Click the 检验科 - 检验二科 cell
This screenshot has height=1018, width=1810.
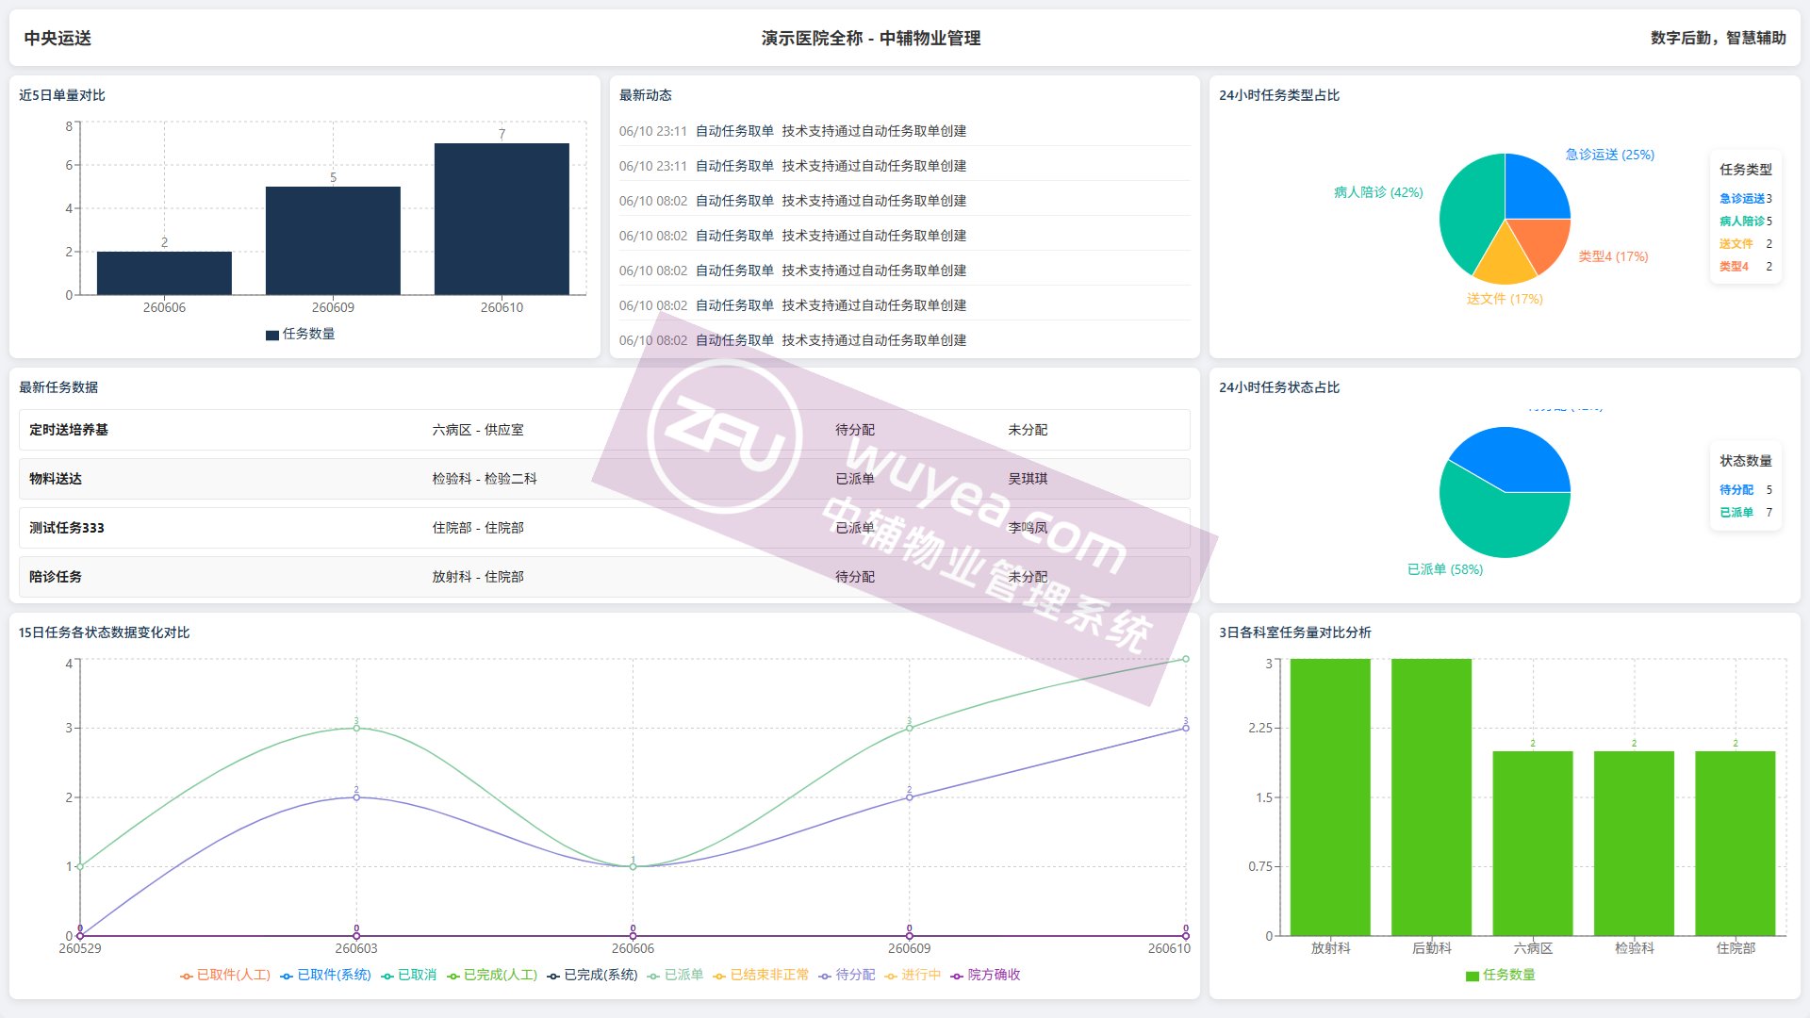485,479
